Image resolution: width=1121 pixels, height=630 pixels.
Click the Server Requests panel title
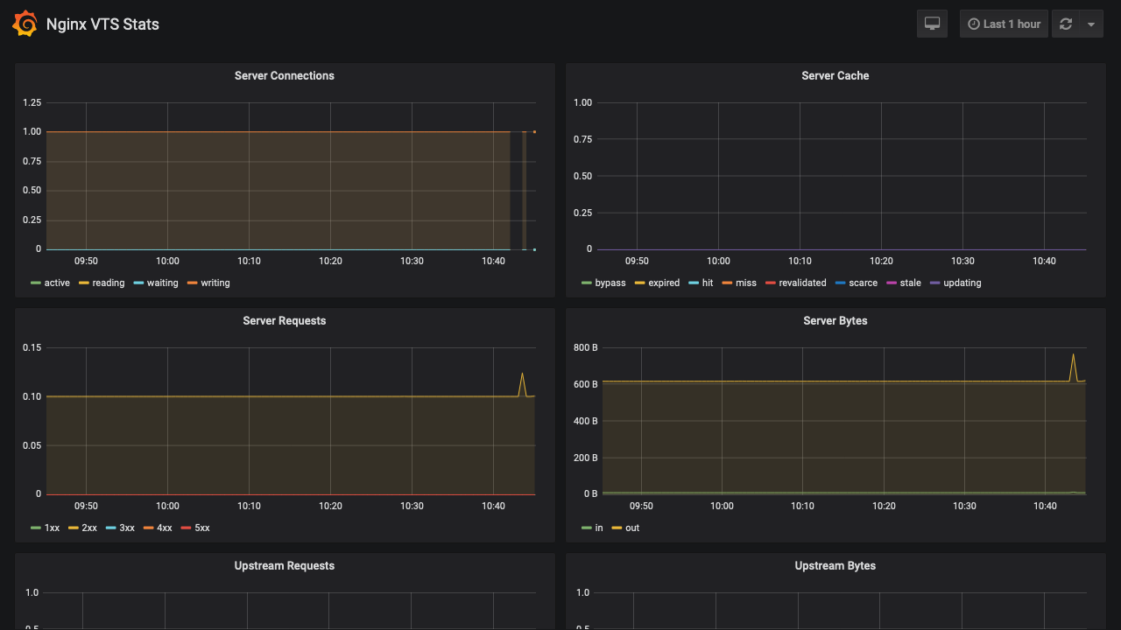point(284,320)
